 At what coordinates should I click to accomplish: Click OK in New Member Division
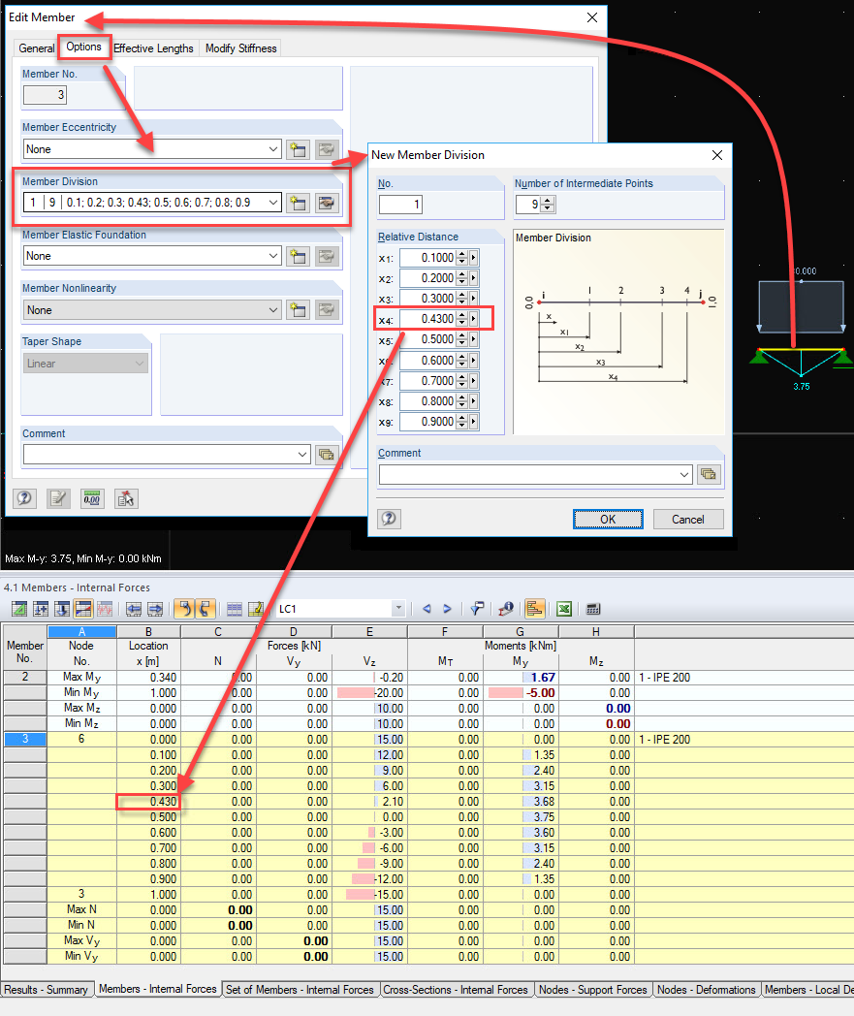click(x=608, y=519)
